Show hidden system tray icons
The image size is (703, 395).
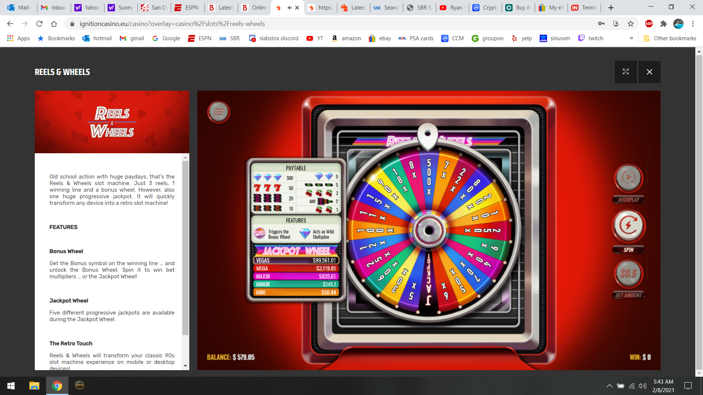609,386
